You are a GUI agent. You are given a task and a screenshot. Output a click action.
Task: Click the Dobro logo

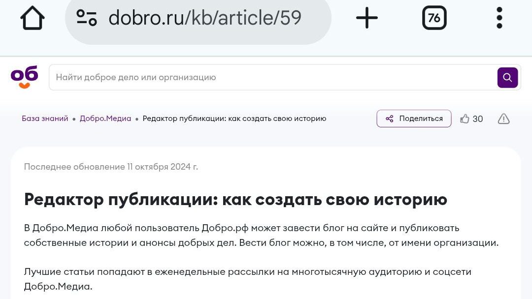(x=25, y=77)
